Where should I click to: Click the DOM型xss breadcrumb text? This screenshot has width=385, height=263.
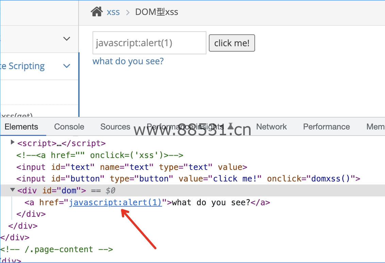coord(157,12)
